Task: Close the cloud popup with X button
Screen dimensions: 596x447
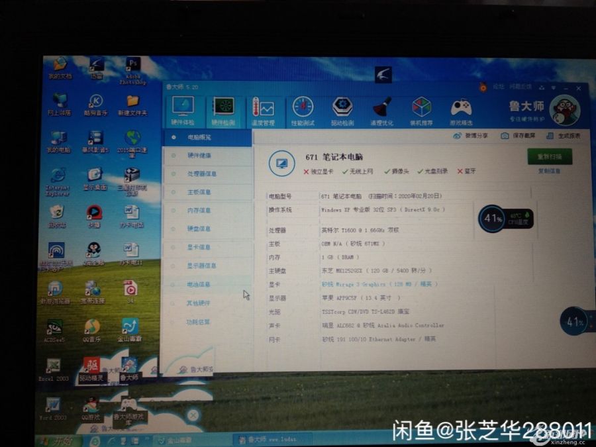Action: point(193,415)
